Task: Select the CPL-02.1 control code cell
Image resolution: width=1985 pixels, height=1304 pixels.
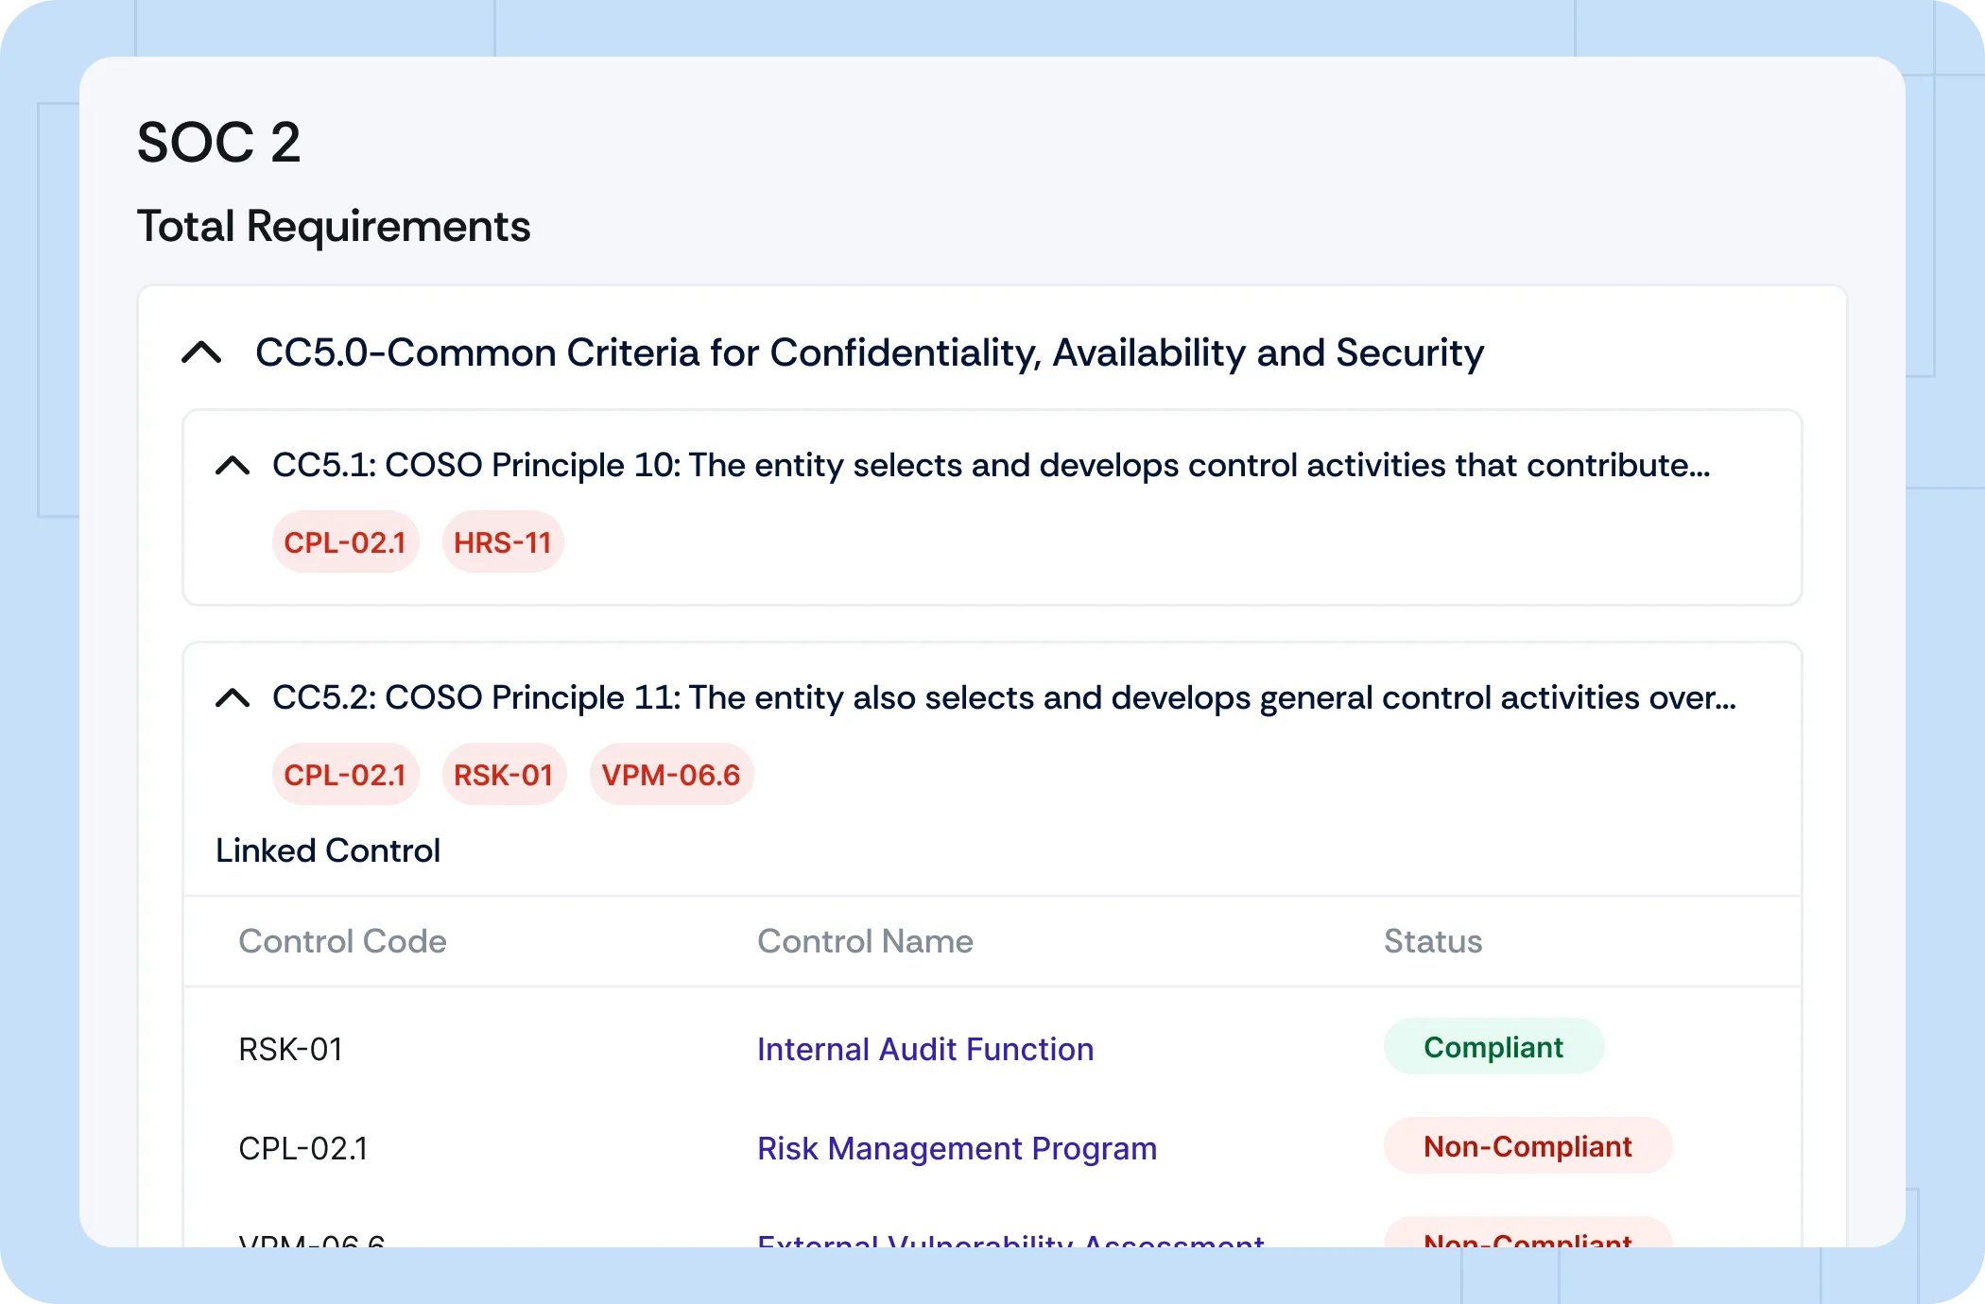Action: 302,1148
